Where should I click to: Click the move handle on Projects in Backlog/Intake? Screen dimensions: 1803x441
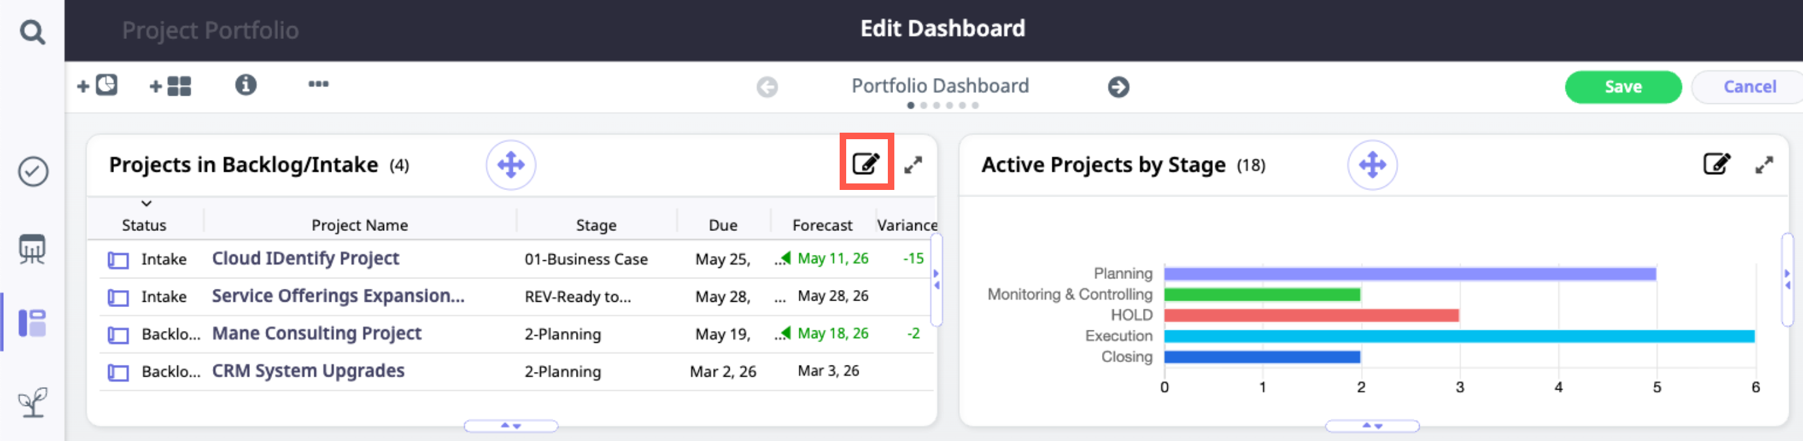pos(510,165)
